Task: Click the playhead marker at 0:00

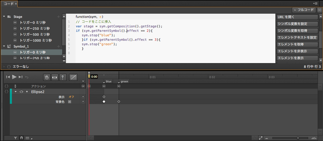Action: 89,76
